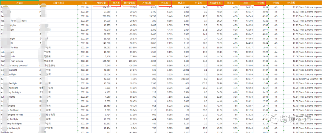Image resolution: width=322 pixels, height=133 pixels.
Task: Select the 12,961 product count cell
Action: coord(181,70)
